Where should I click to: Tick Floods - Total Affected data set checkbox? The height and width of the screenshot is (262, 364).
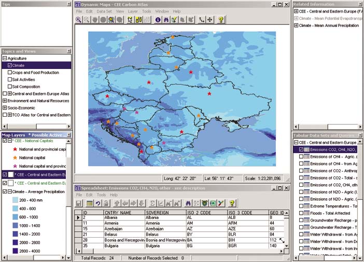coord(301,213)
